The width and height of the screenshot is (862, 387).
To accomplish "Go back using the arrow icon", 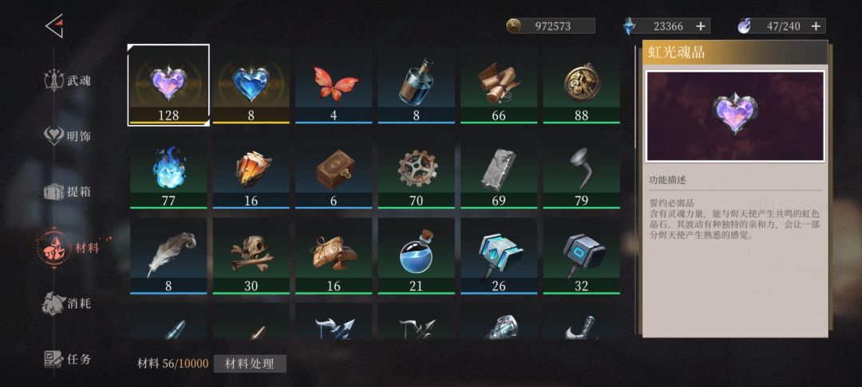I will 54,25.
